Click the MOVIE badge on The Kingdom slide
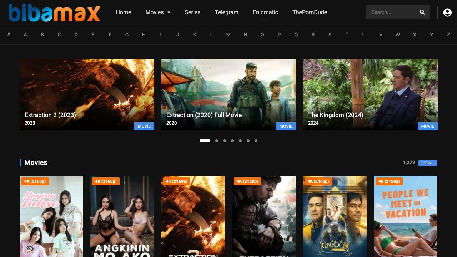The image size is (457, 257). (428, 126)
